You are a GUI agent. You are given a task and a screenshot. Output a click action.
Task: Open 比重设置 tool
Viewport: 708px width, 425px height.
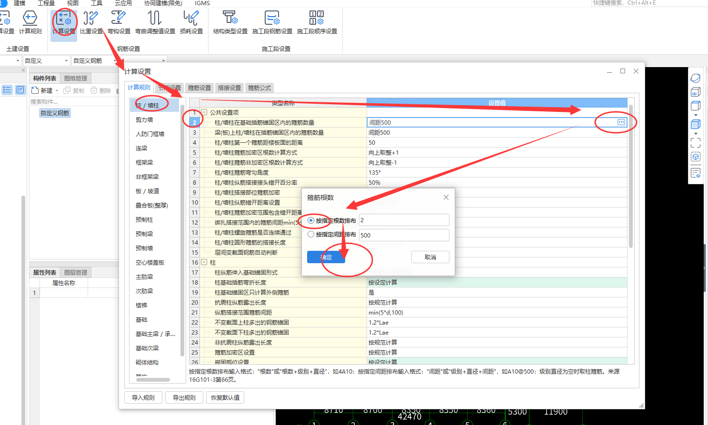[x=91, y=23]
